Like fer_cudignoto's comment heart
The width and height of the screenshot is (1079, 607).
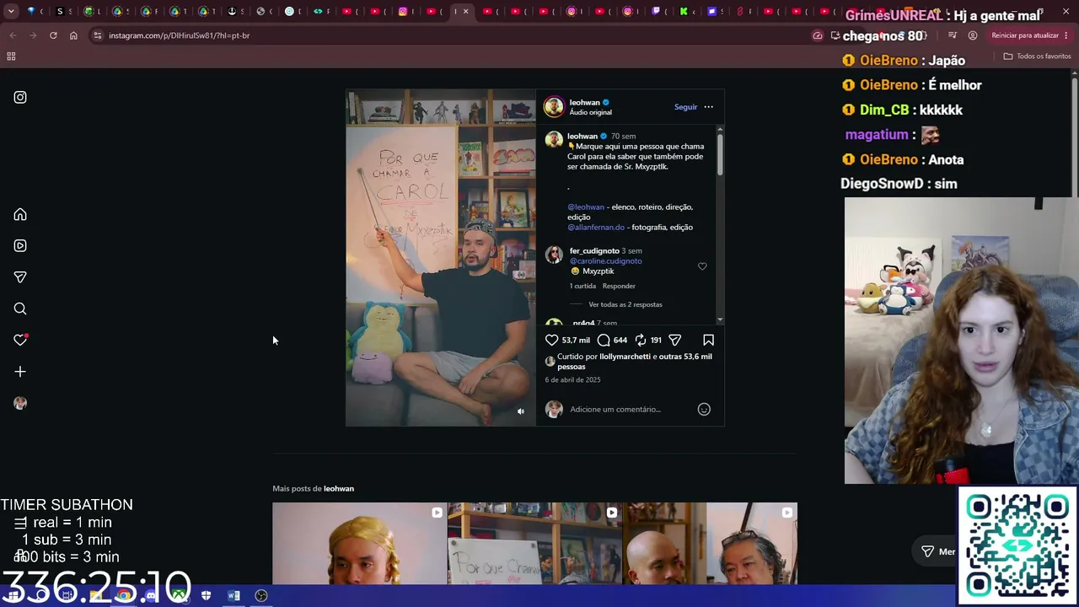(x=702, y=266)
